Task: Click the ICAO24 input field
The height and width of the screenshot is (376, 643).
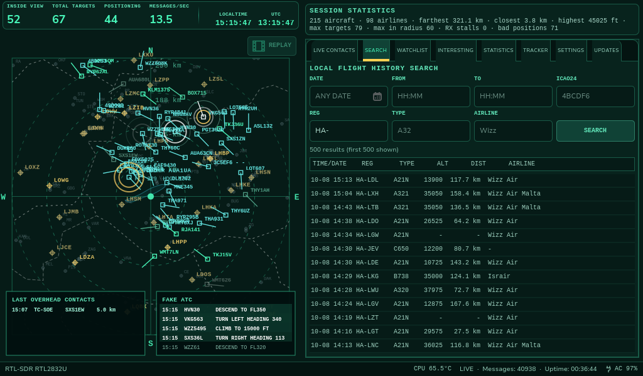Action: click(595, 96)
